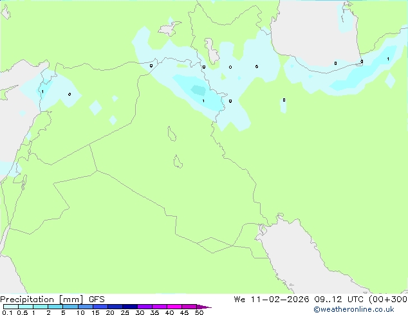
Task: Click the 0.1 to 0.5 mm legend swatch
Action: [x=11, y=307]
